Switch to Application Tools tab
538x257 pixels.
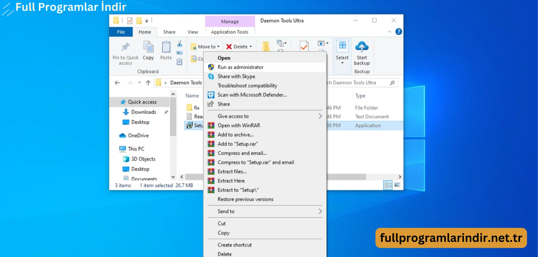[230, 32]
